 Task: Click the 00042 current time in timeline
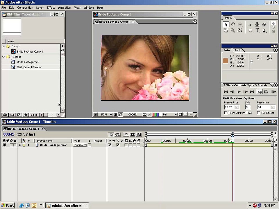9,134
